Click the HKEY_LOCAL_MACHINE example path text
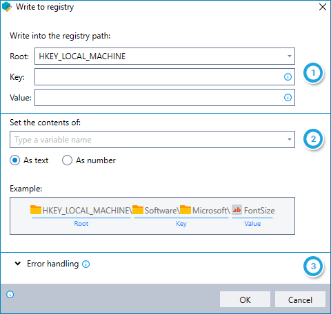This screenshot has height=314, width=331. 88,211
